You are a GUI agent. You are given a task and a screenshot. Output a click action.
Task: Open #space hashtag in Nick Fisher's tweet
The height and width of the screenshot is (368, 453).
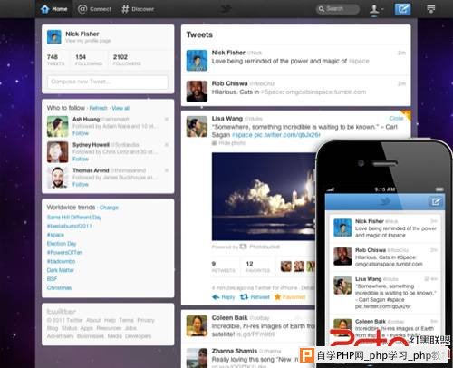tap(359, 61)
